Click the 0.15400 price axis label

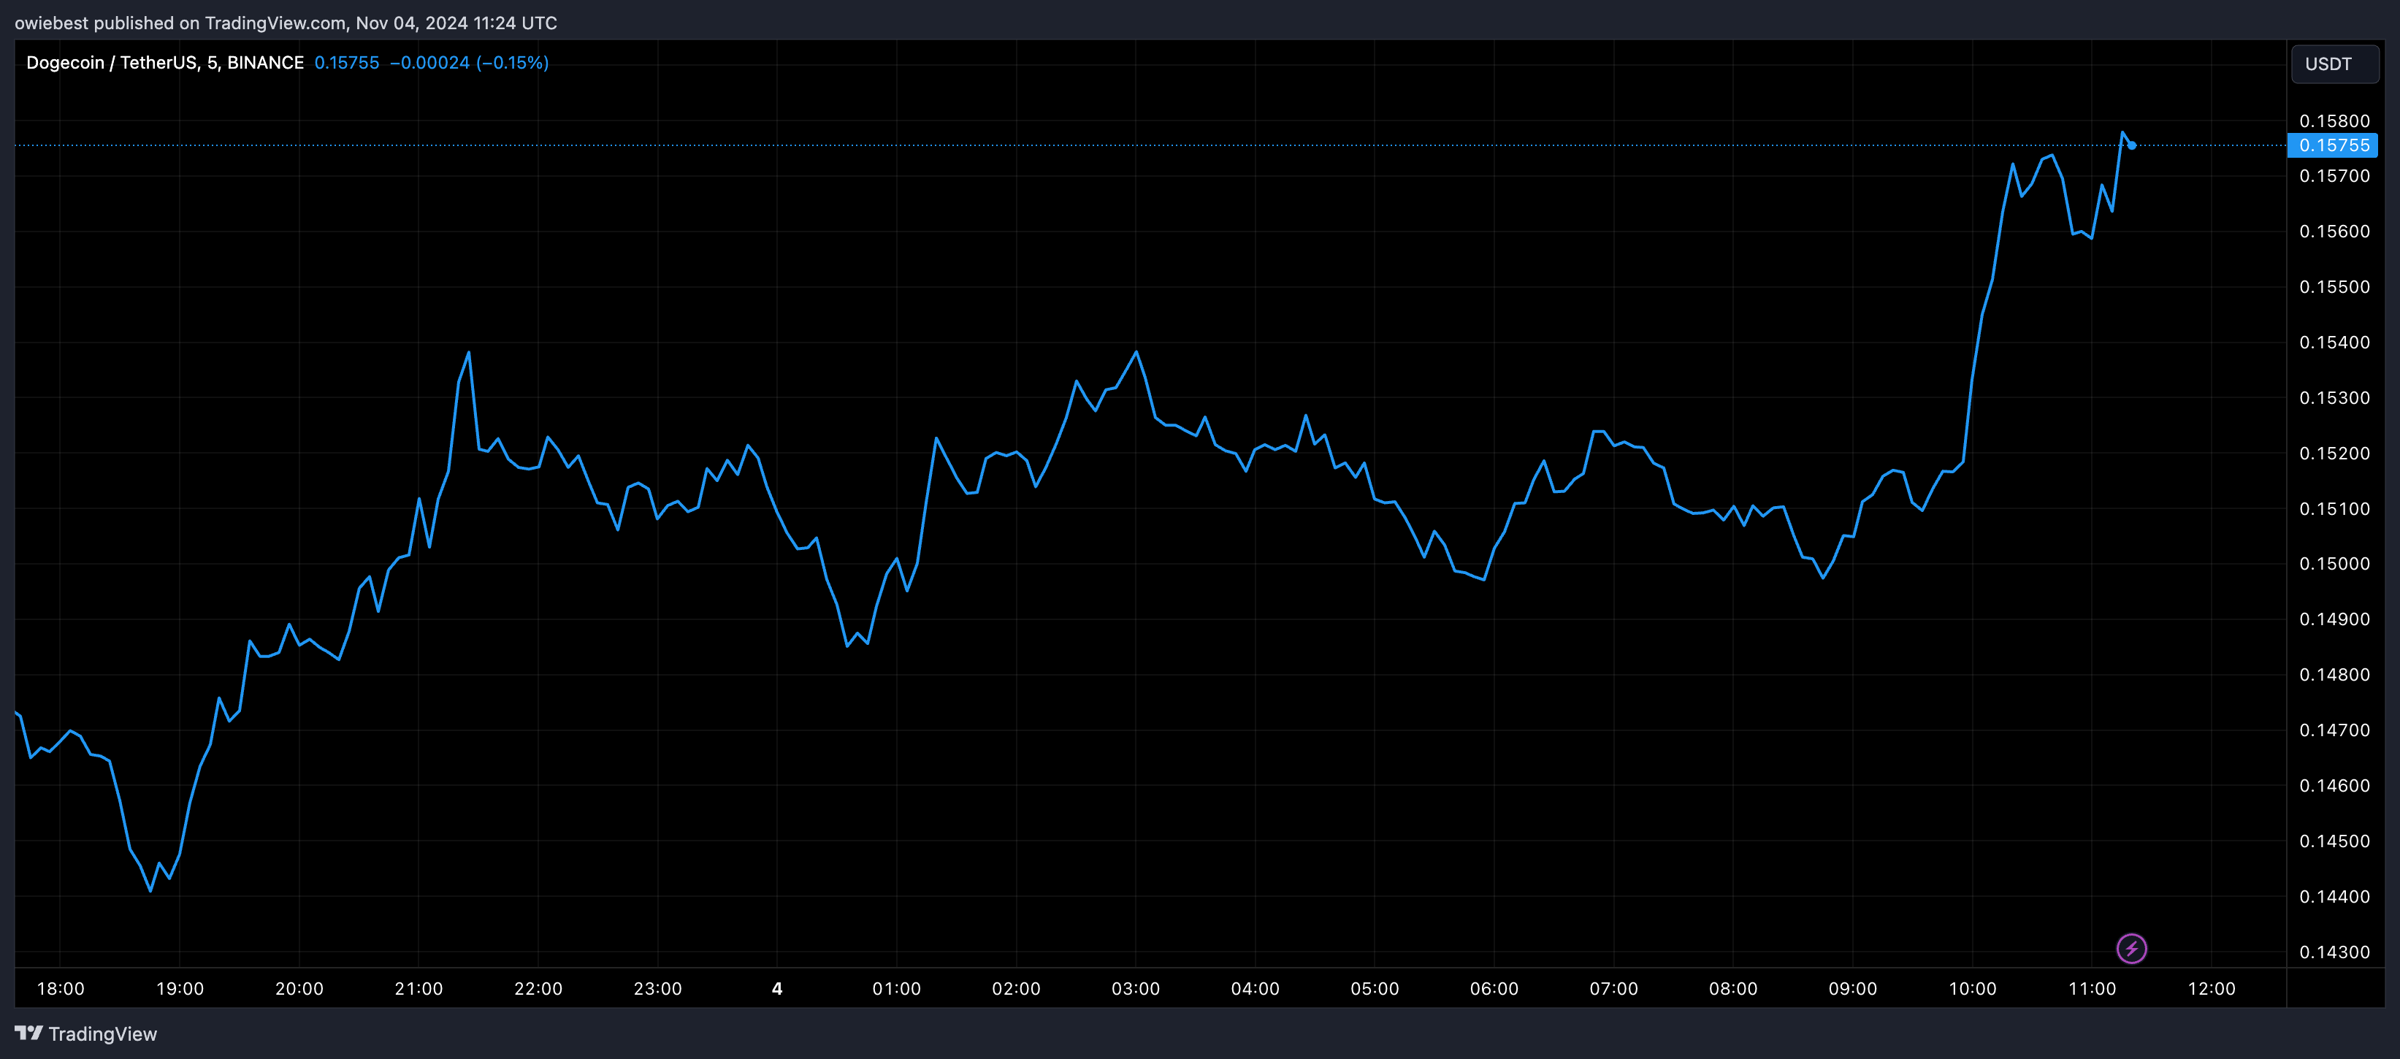point(2334,343)
